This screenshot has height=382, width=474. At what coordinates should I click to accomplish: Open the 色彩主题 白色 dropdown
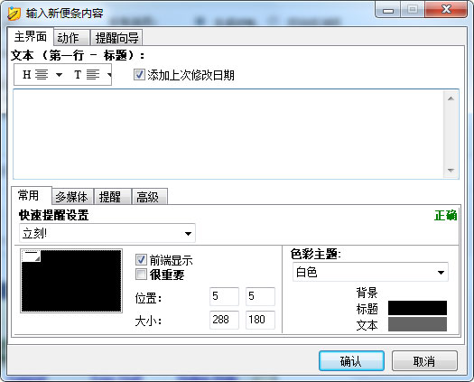(370, 272)
